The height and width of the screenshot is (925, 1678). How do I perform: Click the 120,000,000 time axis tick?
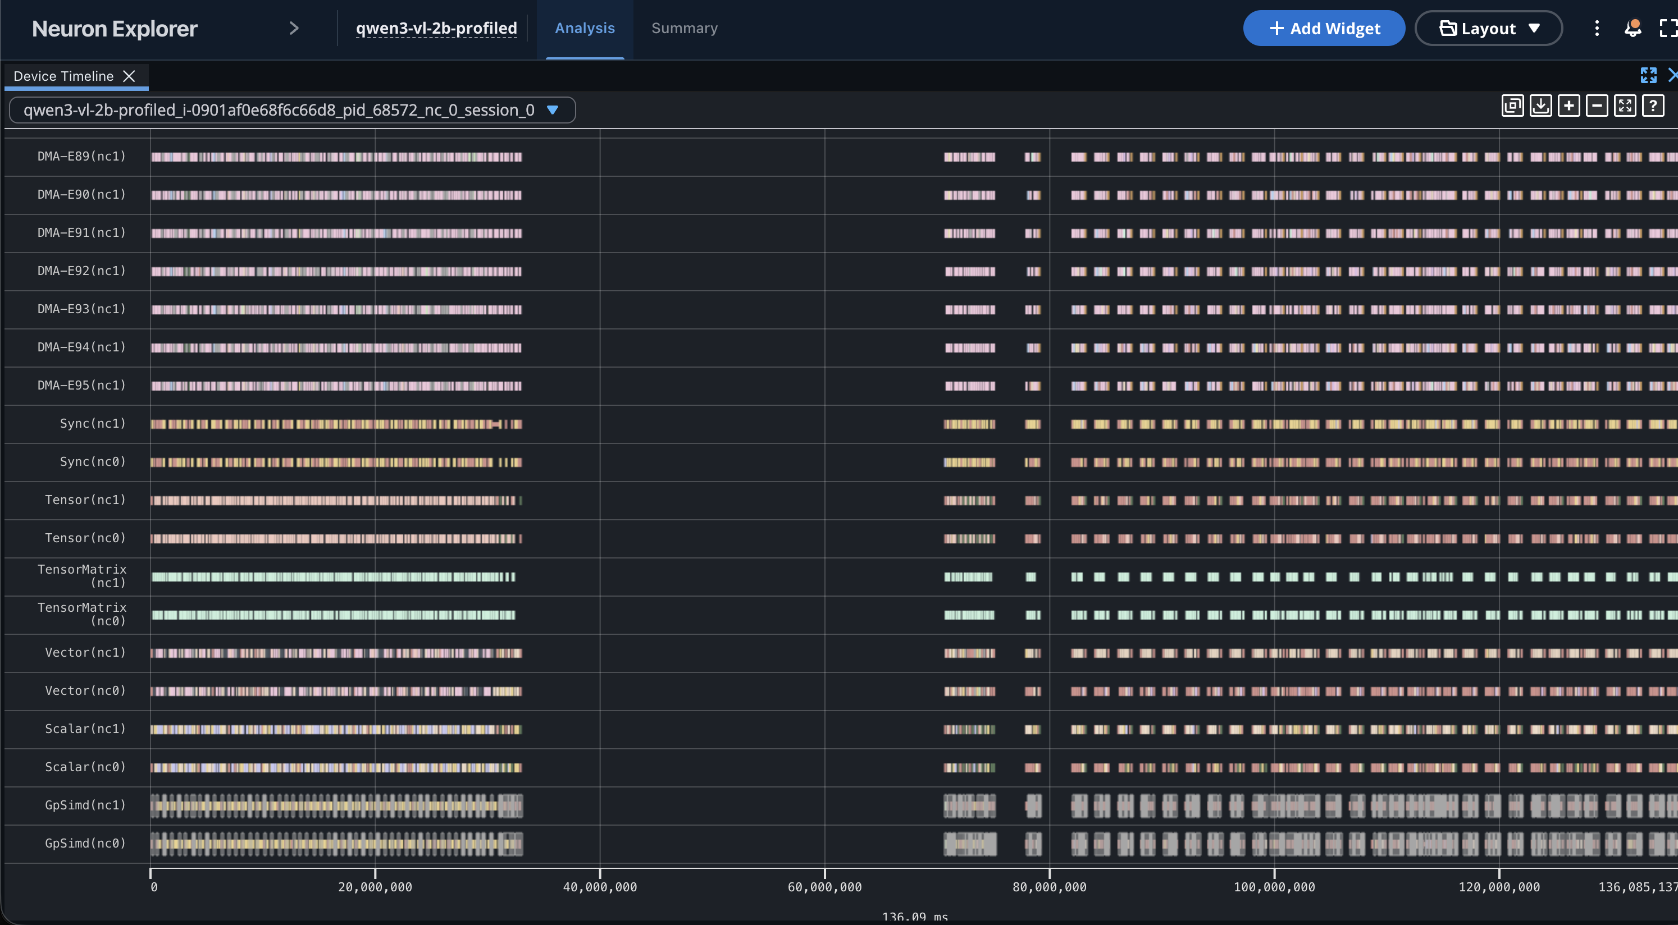1499,887
